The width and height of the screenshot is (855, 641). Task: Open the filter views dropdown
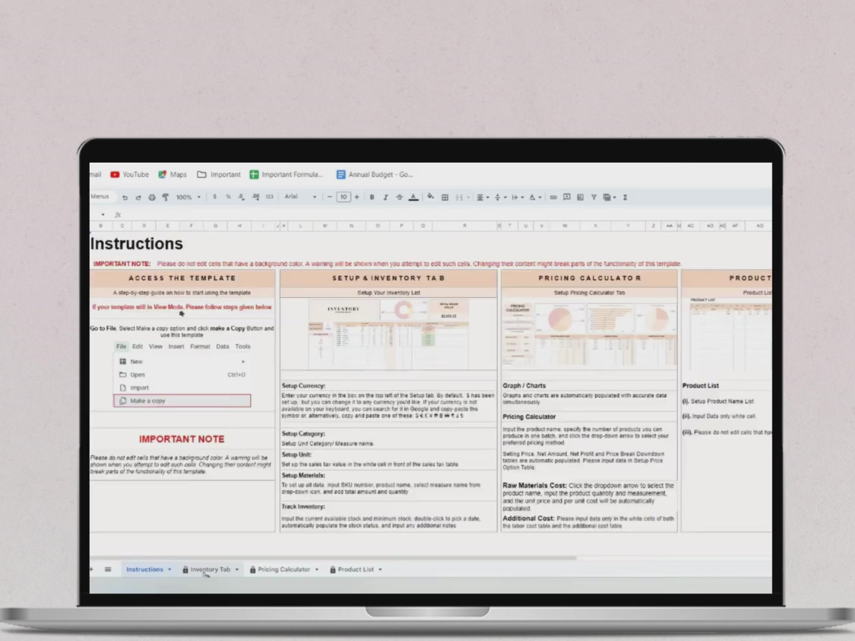(610, 197)
